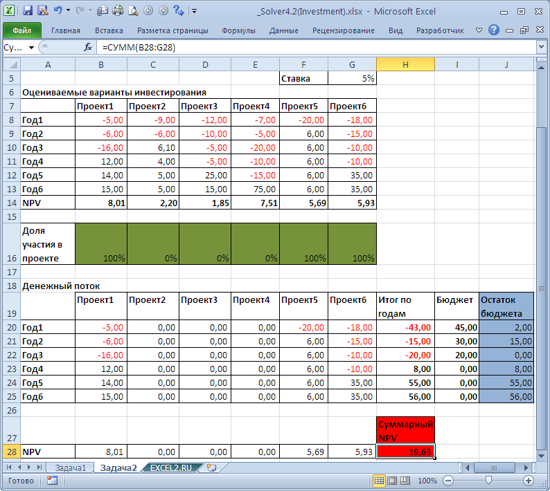Zoom out with the minus button
550x491 pixels.
448,481
